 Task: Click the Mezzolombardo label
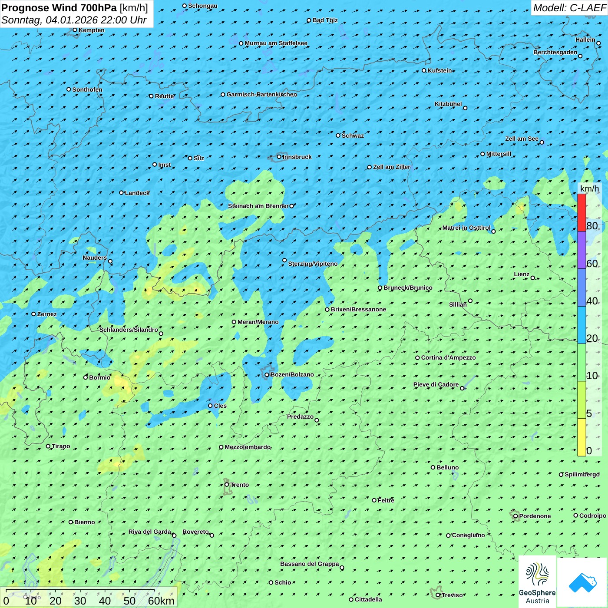[248, 447]
